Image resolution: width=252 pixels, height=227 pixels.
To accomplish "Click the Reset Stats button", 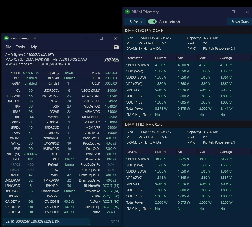I will [240, 21].
